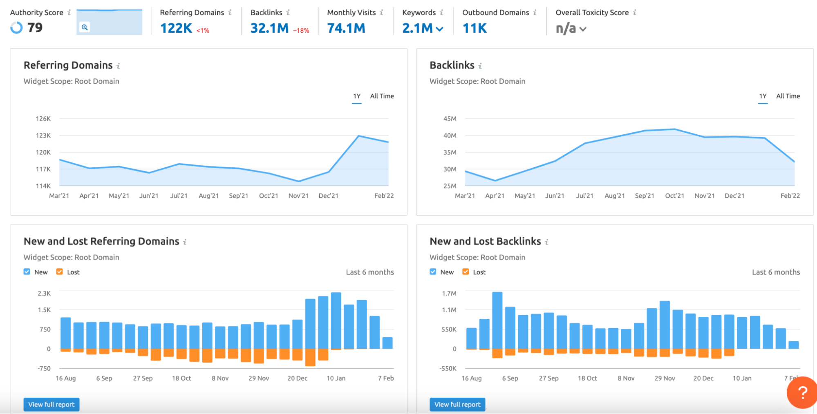The height and width of the screenshot is (414, 817).
Task: Toggle New checkbox in Backlinks widget
Action: tap(433, 272)
